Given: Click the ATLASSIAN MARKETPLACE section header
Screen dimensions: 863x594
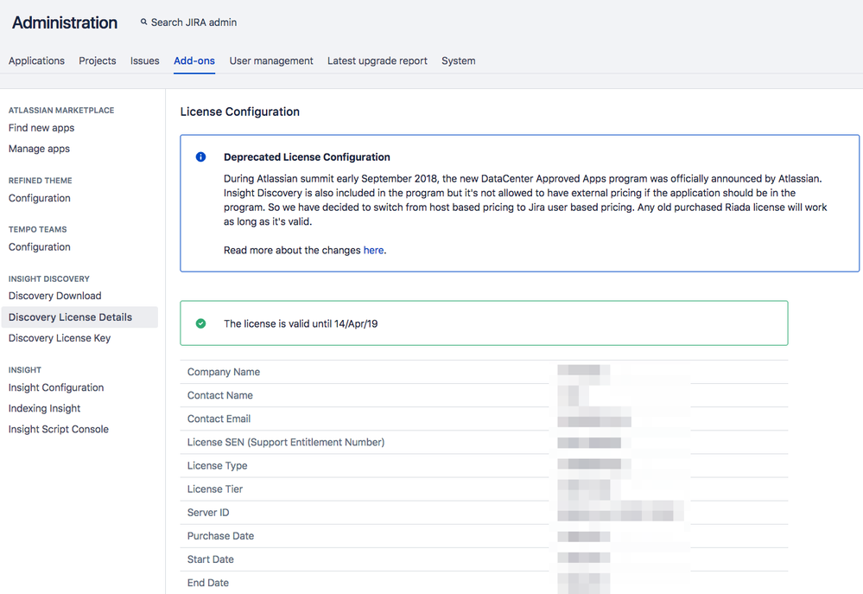Looking at the screenshot, I should point(61,110).
